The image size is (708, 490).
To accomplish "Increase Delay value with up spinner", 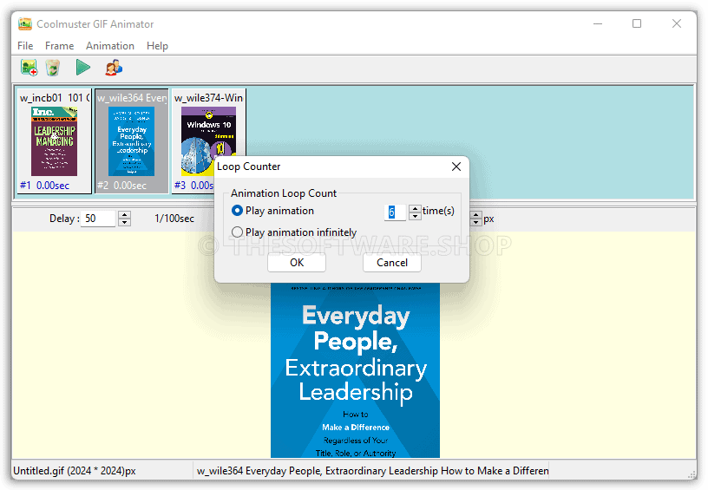I will [124, 215].
